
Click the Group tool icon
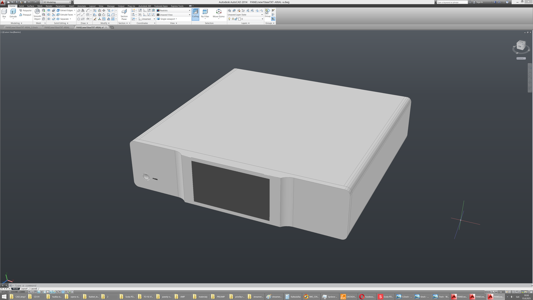coord(267,13)
